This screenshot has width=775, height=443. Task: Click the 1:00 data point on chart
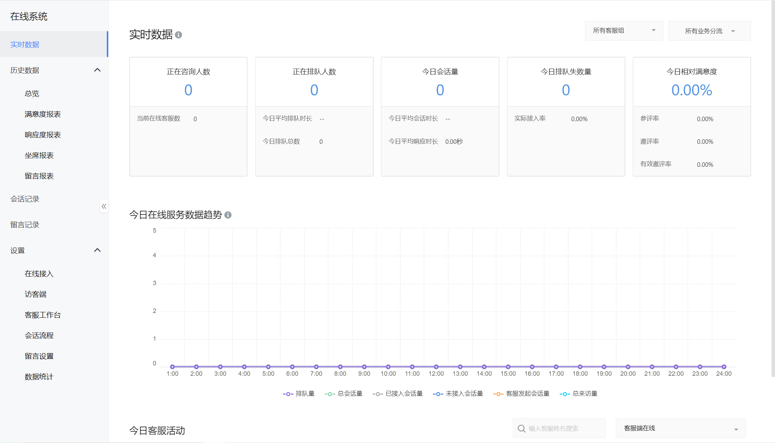[172, 366]
